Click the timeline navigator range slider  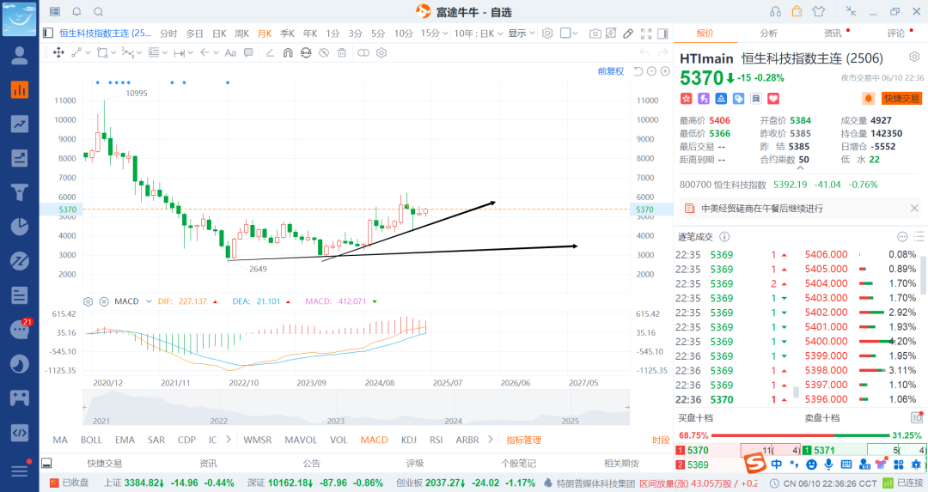click(356, 408)
